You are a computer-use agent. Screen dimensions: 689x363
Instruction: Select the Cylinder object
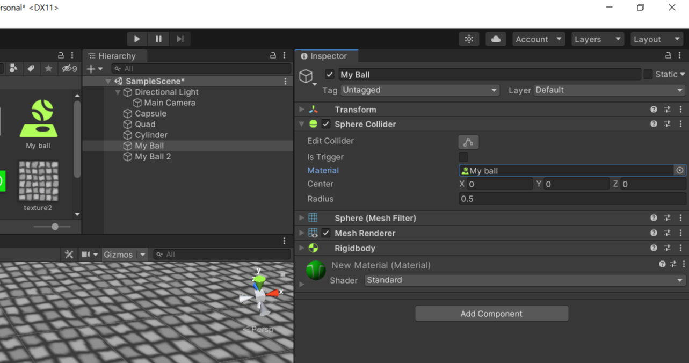(151, 135)
